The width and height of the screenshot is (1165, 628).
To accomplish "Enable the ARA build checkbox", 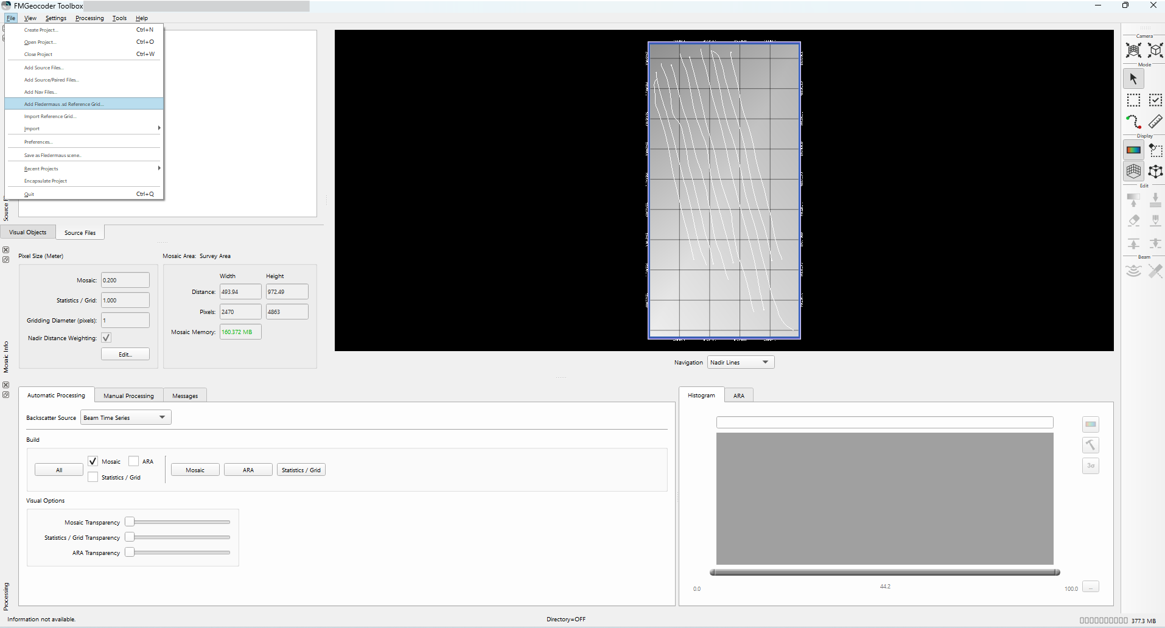I will [134, 461].
